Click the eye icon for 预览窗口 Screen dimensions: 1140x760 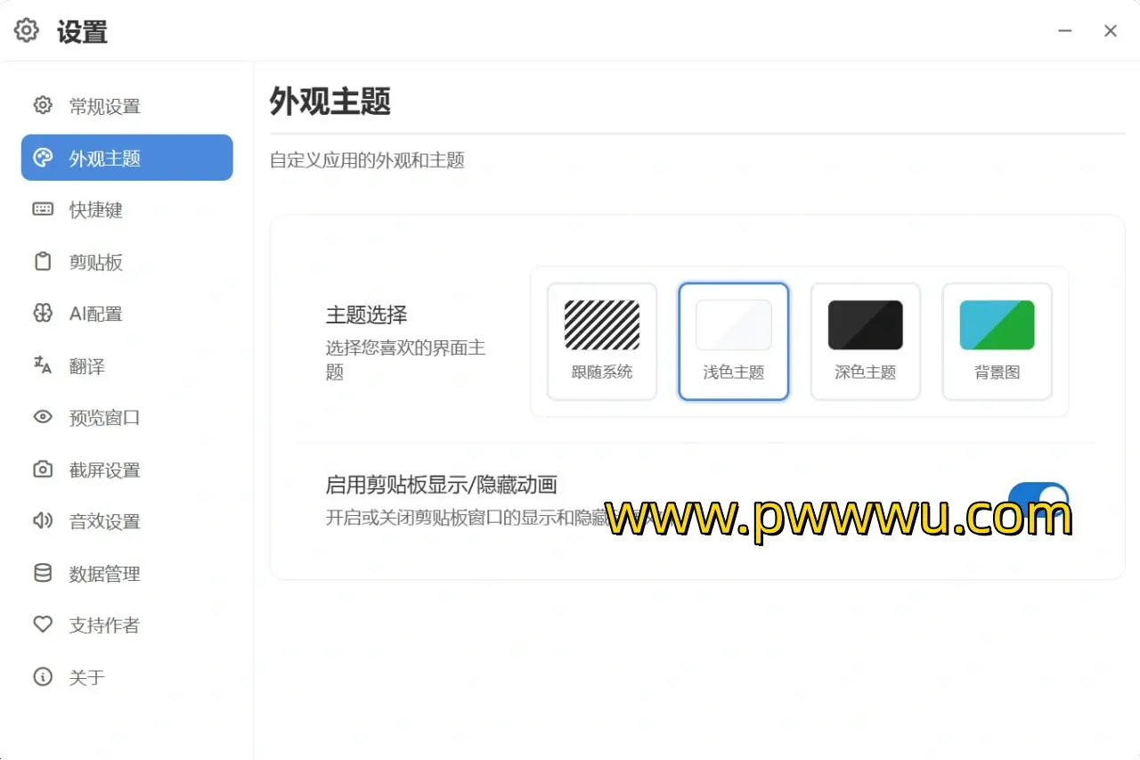point(43,417)
